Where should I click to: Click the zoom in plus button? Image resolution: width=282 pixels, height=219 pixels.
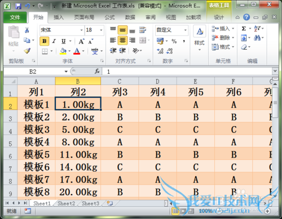pos(267,211)
